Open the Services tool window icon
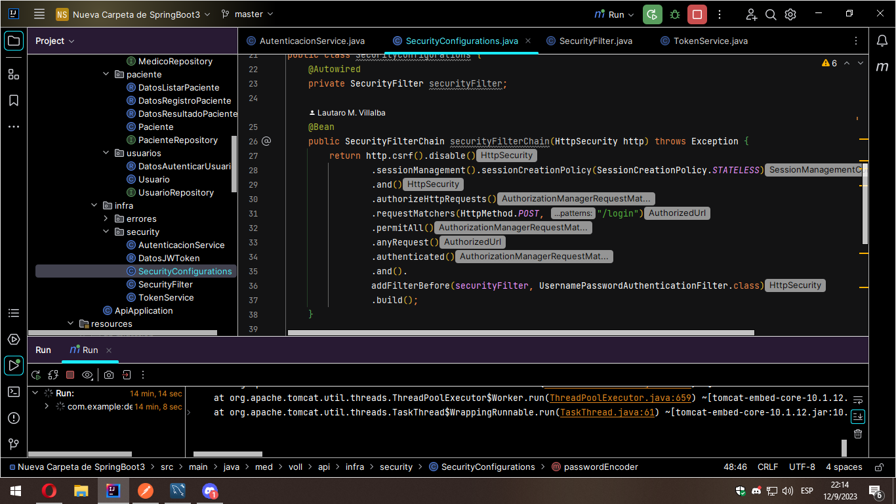This screenshot has width=896, height=504. (14, 339)
